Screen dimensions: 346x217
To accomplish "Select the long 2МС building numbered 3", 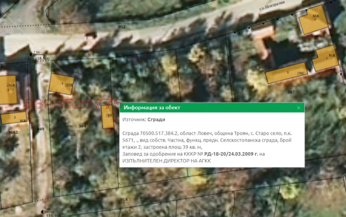I will pyautogui.click(x=286, y=73).
